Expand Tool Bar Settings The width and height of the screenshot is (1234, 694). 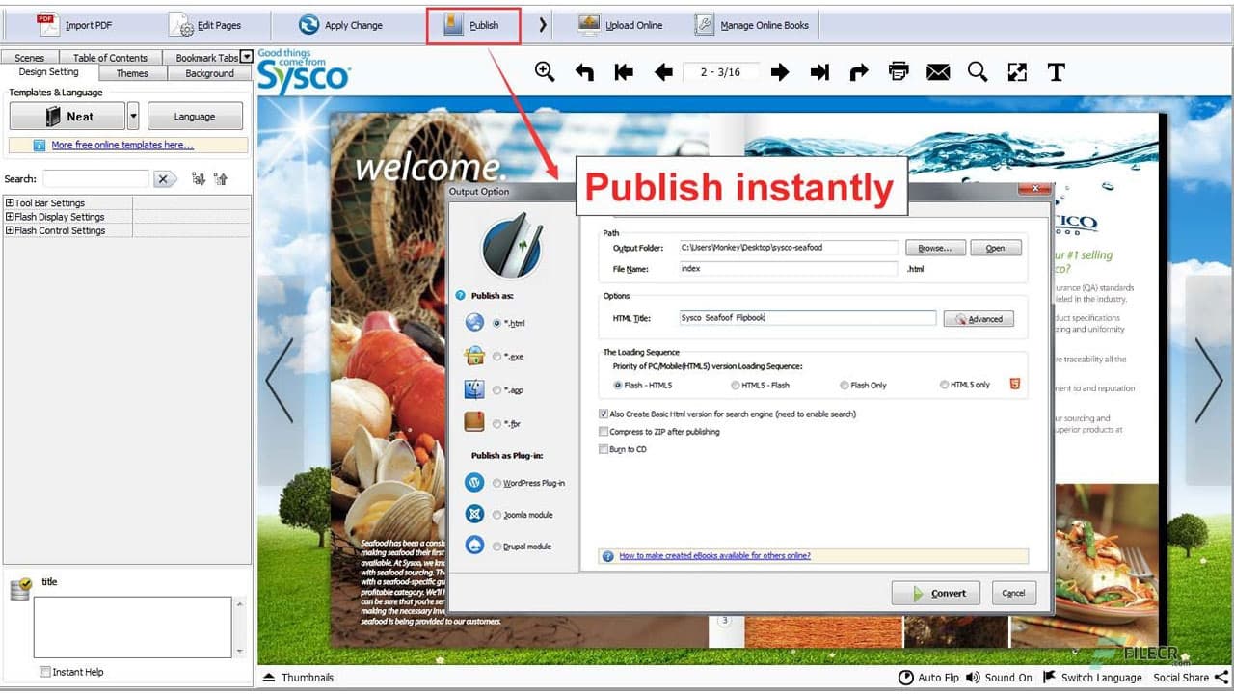pos(12,202)
